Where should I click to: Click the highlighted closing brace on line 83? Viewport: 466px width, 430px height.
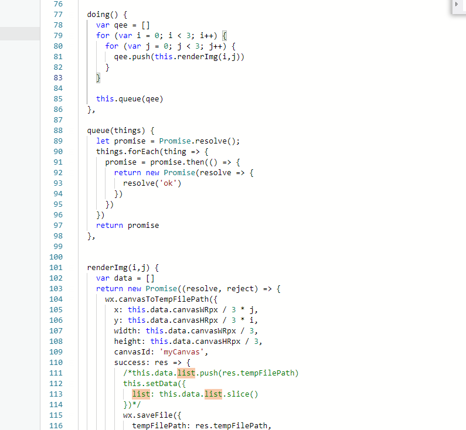(x=98, y=78)
